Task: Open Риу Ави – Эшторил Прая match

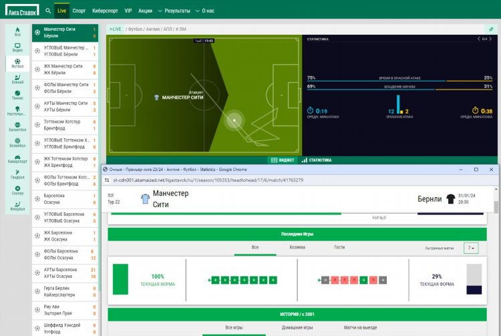Action: click(x=65, y=310)
